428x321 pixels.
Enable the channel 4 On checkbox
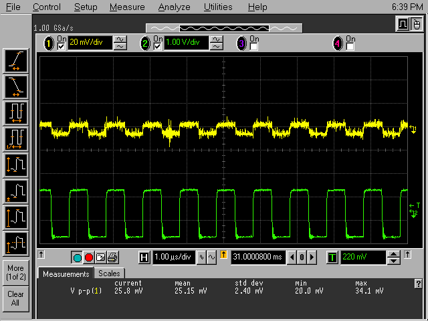pos(349,47)
